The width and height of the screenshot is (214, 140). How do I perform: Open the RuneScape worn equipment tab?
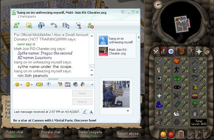point(191,51)
